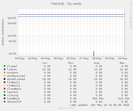The height and width of the screenshot is (111, 133).
Task: Click the 'listen' legend label
Action: pos(12,70)
